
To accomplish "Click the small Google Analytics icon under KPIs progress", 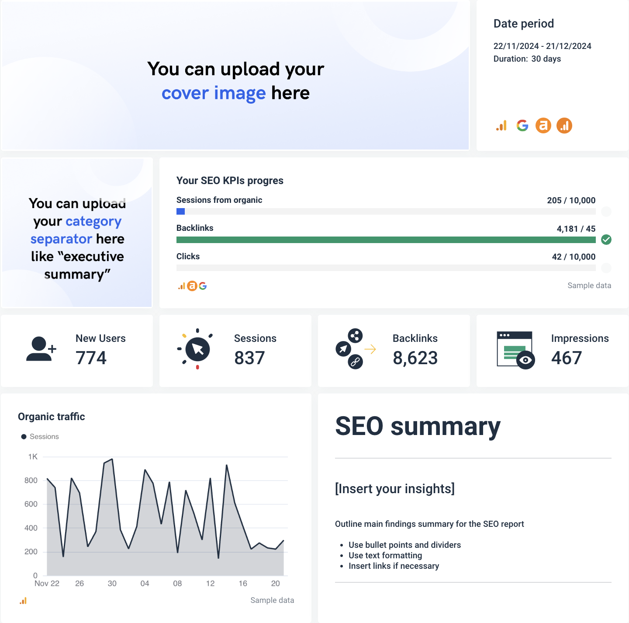I will [x=181, y=286].
